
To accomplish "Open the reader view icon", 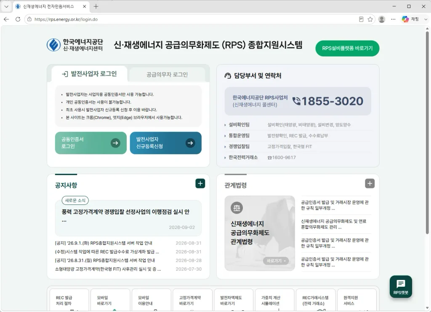I will click(x=361, y=19).
